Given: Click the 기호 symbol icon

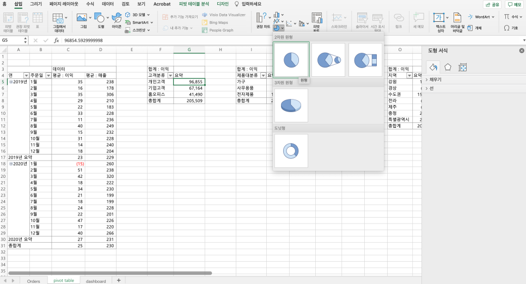Looking at the screenshot, I should coord(511,28).
